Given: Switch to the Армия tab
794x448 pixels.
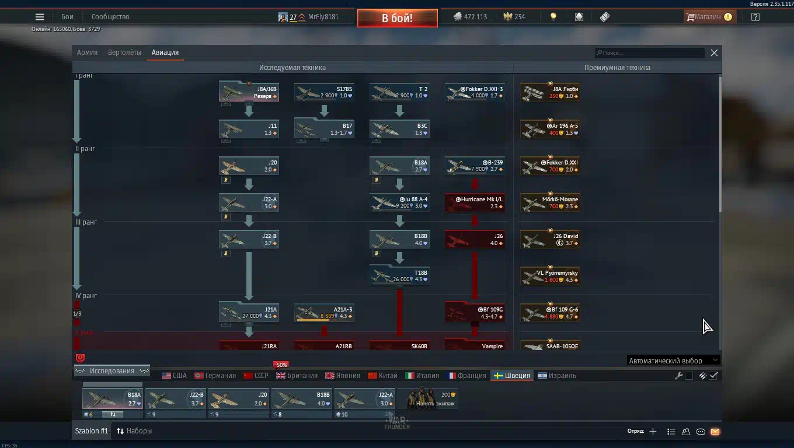Looking at the screenshot, I should [87, 52].
